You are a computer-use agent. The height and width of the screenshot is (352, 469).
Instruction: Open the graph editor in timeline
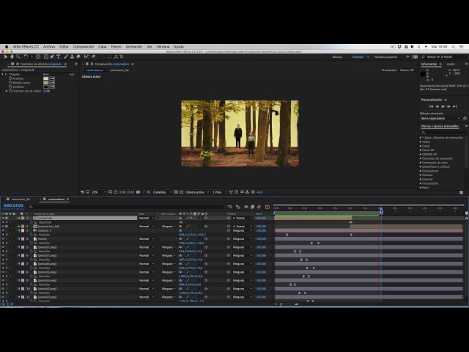tap(267, 207)
